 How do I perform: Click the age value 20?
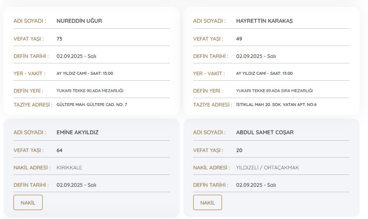coord(239,150)
